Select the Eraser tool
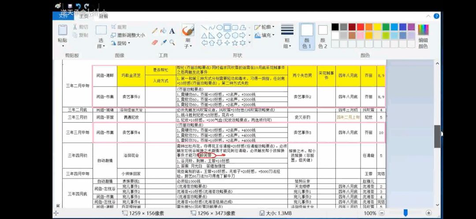This screenshot has height=219, width=476. tap(155, 42)
